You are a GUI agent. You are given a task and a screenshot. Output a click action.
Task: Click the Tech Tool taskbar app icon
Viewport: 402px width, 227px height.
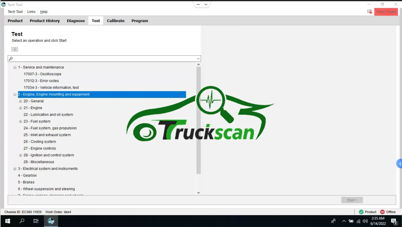pos(51,221)
